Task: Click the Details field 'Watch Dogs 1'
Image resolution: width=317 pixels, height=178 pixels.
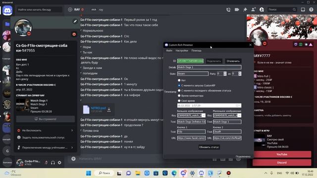Action: [209, 67]
